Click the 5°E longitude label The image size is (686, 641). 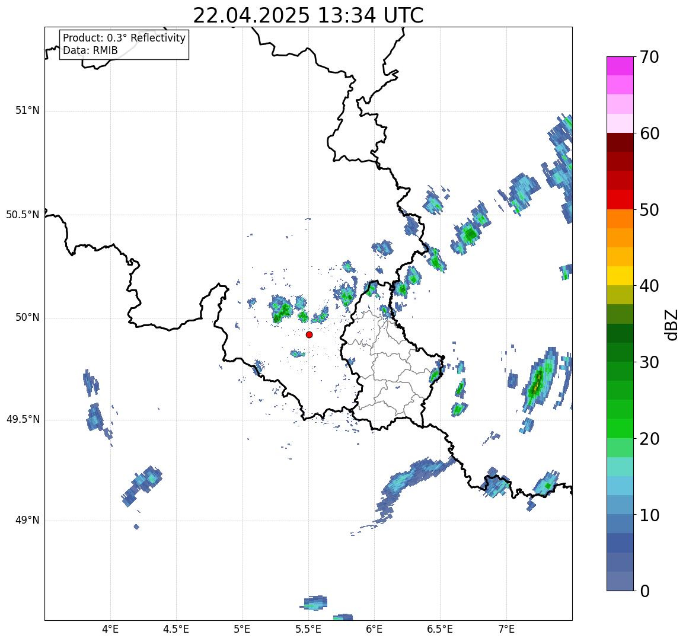pyautogui.click(x=243, y=630)
